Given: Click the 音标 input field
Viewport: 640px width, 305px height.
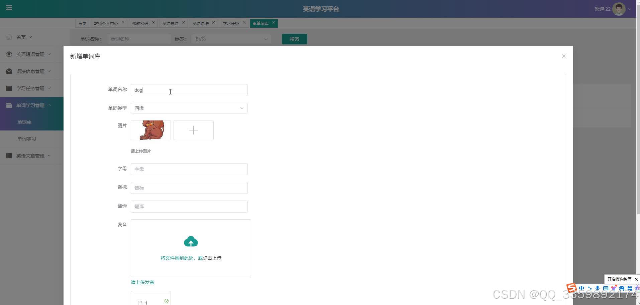Looking at the screenshot, I should [189, 188].
